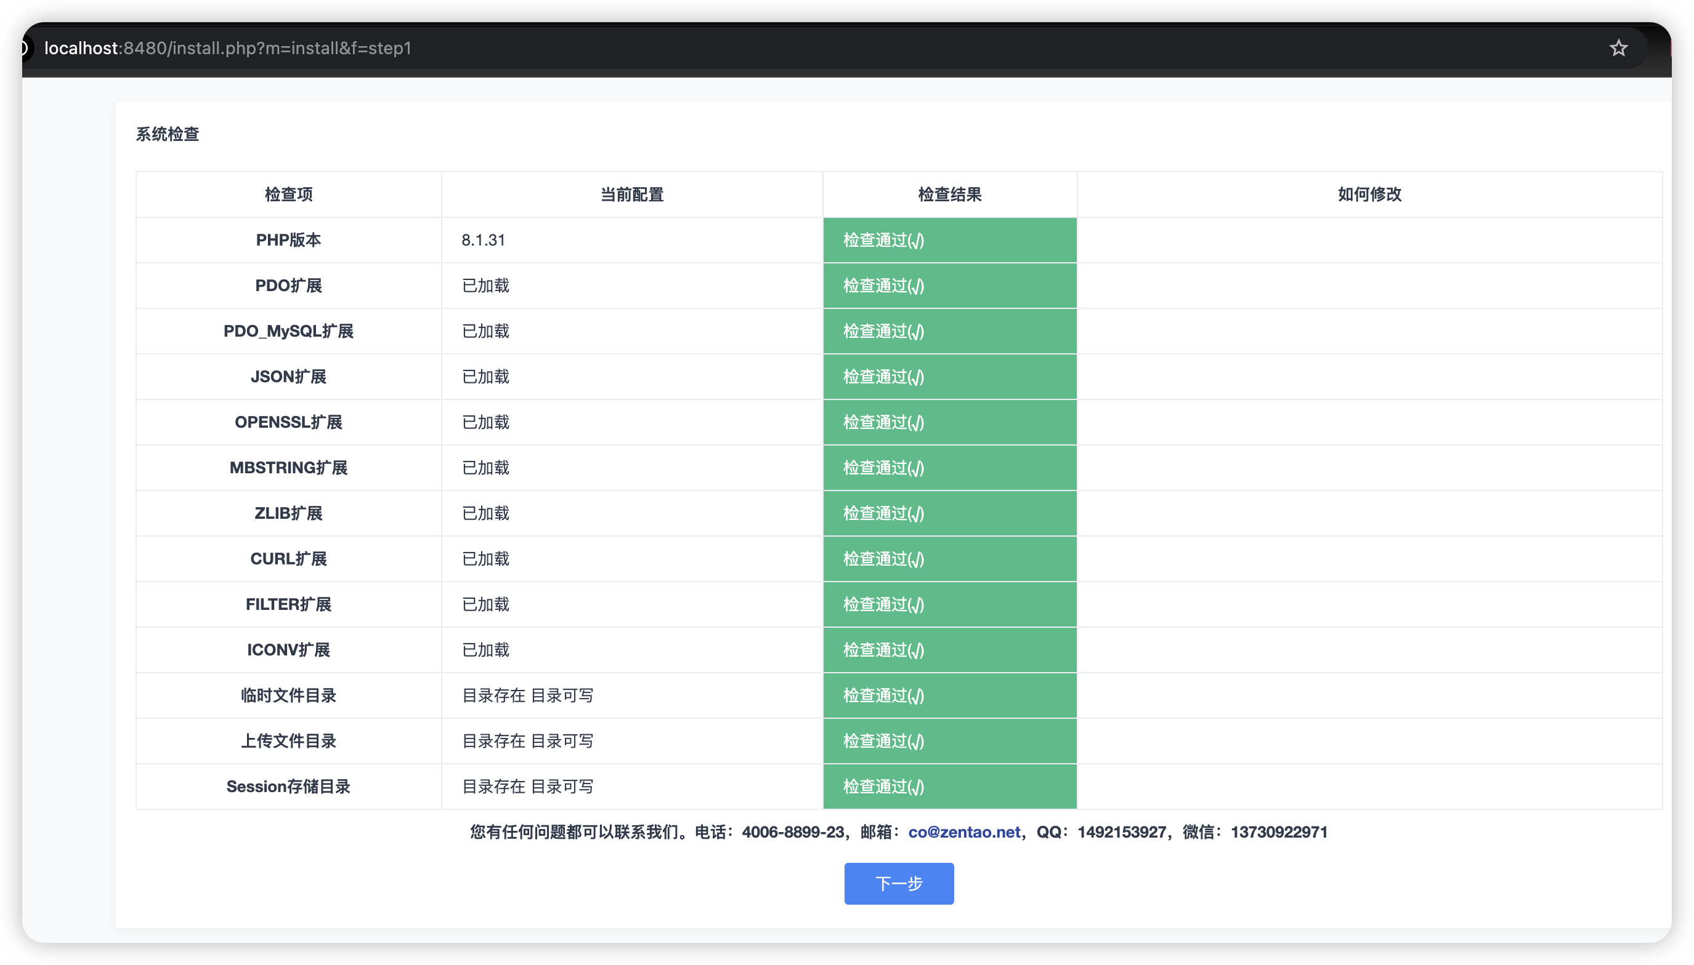The image size is (1694, 965).
Task: Bookmark this page with the star icon
Action: coord(1618,48)
